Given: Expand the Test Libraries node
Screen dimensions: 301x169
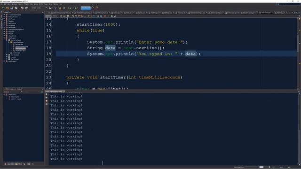Looking at the screenshot, I should (x=7, y=59).
